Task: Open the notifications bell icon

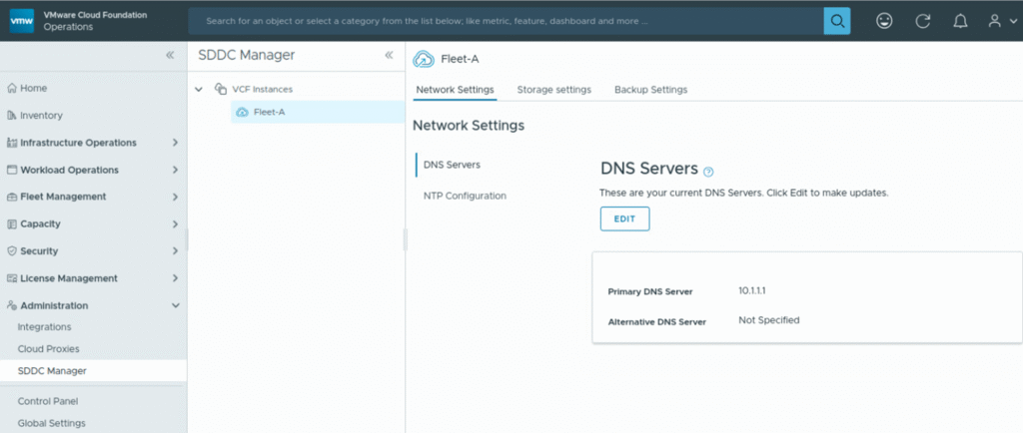Action: (960, 20)
